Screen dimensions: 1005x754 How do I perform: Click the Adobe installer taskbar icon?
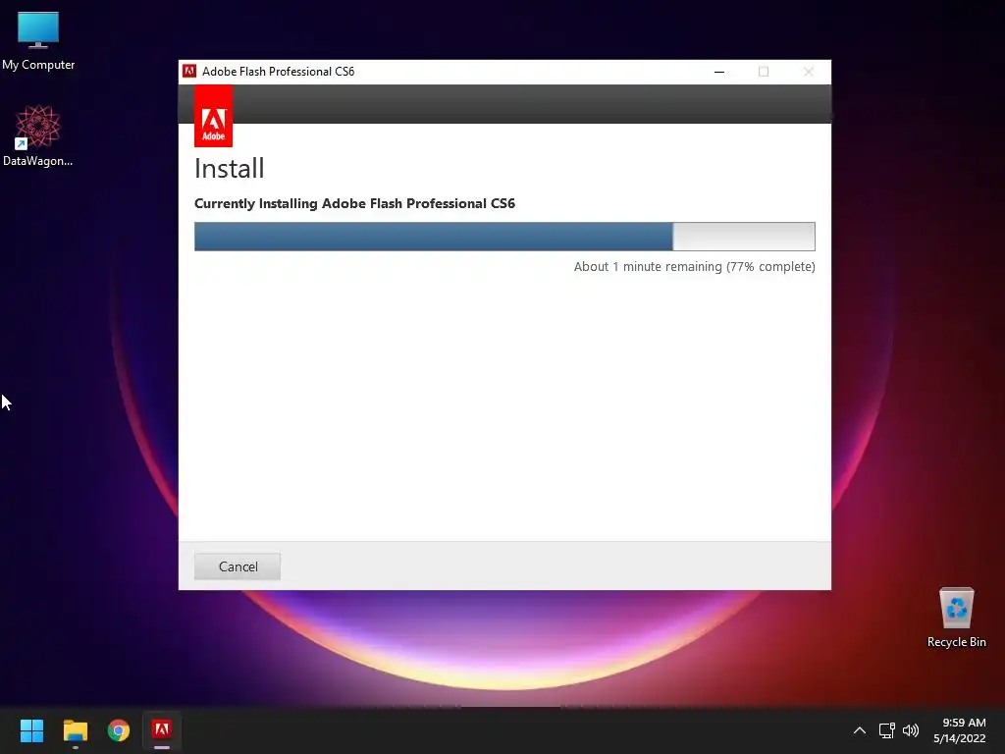point(162,730)
